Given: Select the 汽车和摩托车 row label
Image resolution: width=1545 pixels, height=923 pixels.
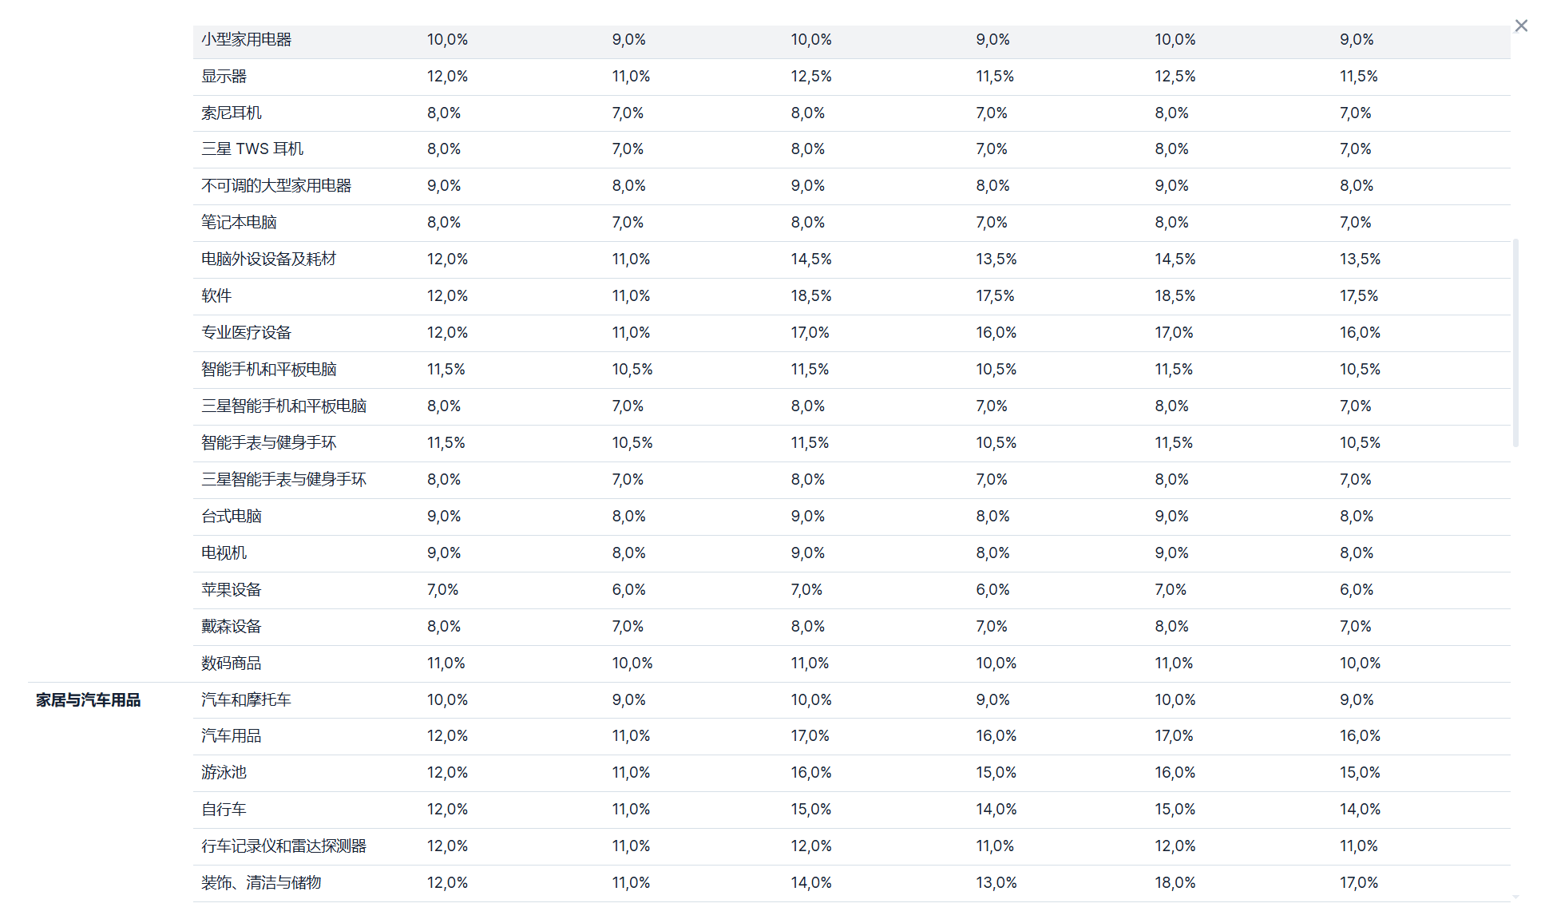Looking at the screenshot, I should coord(246,700).
